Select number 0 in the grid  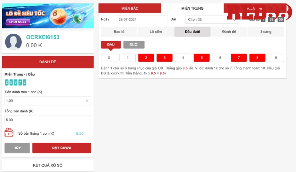[x=109, y=58]
